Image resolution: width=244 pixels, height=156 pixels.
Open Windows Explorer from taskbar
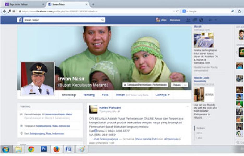click(19, 149)
